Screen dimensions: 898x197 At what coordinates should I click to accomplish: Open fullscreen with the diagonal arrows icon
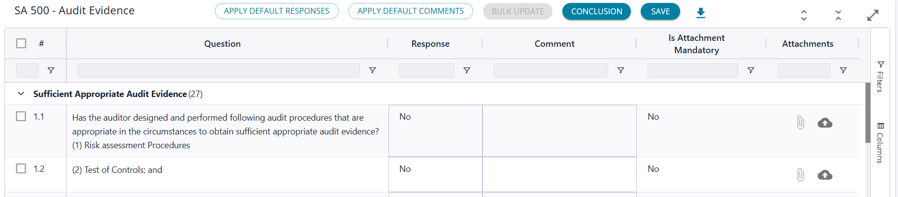tap(872, 15)
